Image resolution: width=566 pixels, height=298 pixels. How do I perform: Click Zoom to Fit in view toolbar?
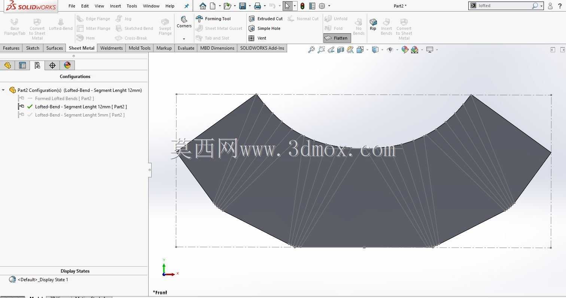pyautogui.click(x=311, y=50)
